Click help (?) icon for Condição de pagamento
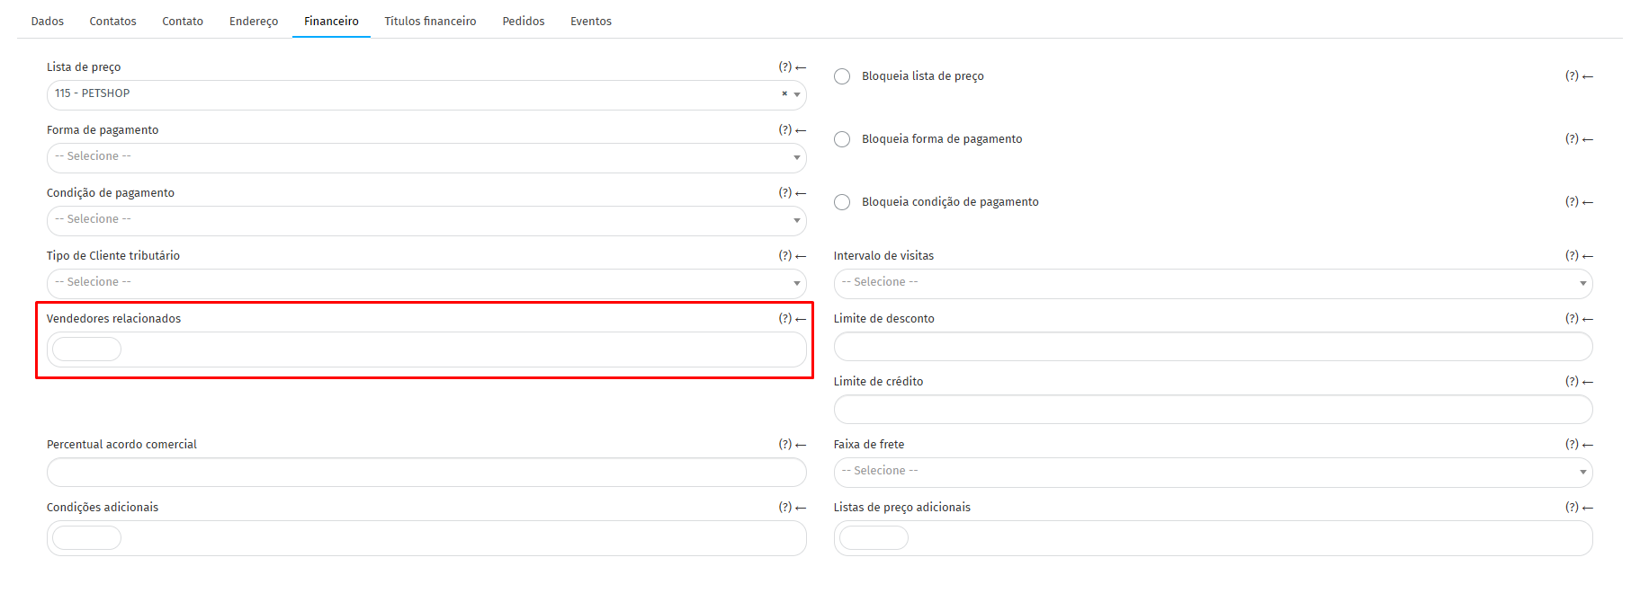This screenshot has height=593, width=1640. point(785,193)
